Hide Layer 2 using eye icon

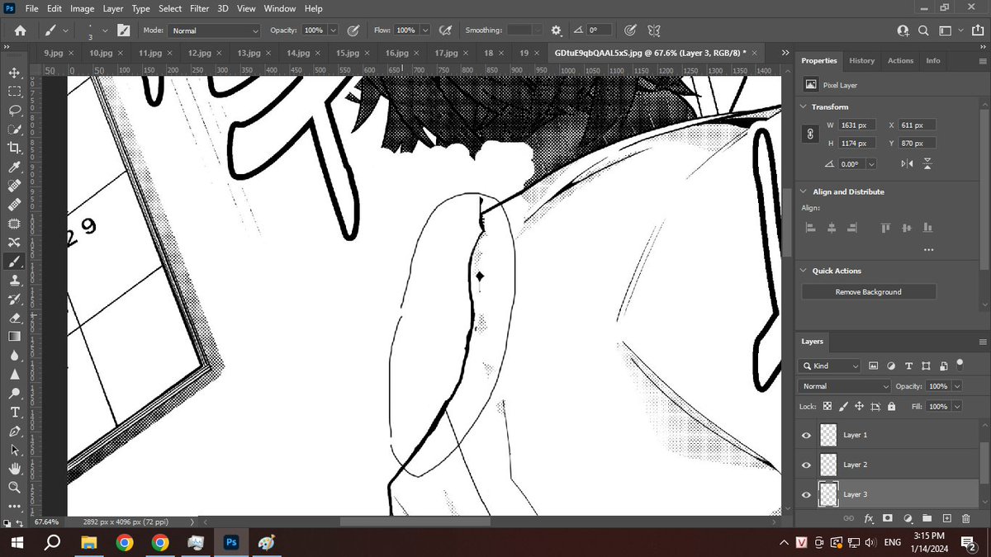tap(807, 465)
